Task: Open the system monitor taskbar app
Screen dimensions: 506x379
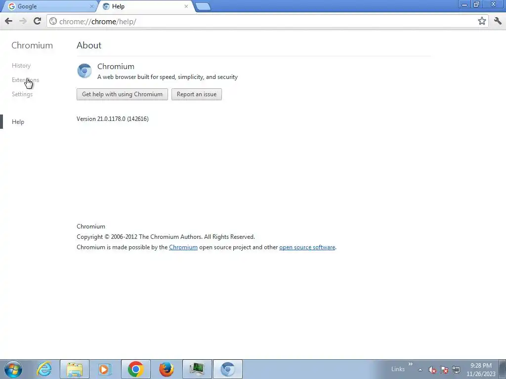Action: coord(197,369)
